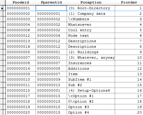Image resolution: width=143 pixels, height=115 pixels.
Task: Select the SubItem #1 caption cell
Action: tap(91, 79)
